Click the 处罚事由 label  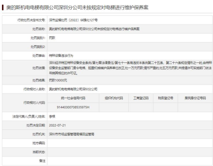[x=39, y=56]
